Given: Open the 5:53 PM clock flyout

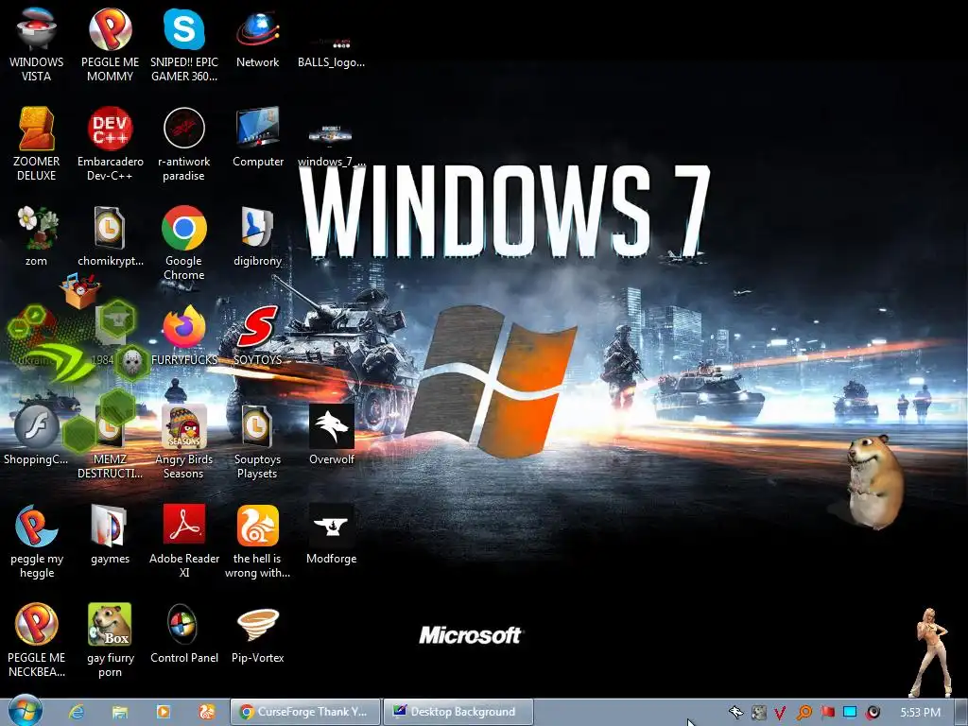Looking at the screenshot, I should pyautogui.click(x=921, y=713).
